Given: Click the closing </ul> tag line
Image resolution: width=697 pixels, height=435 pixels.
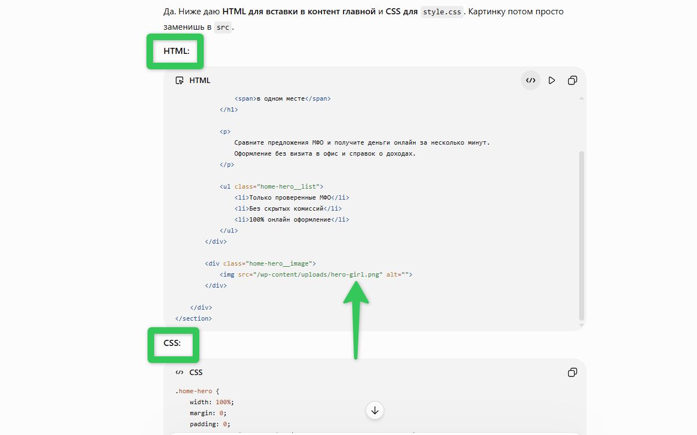Looking at the screenshot, I should [x=229, y=230].
